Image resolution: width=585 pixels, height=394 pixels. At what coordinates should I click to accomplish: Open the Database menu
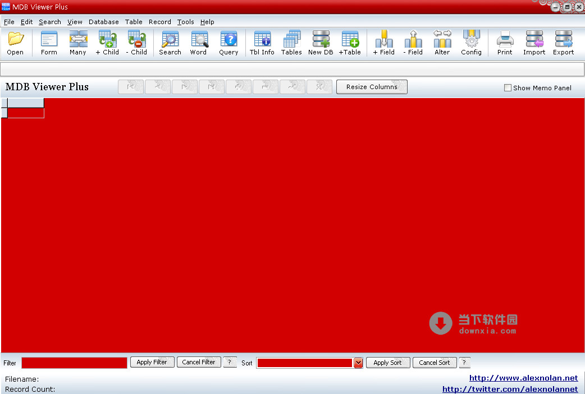tap(104, 22)
